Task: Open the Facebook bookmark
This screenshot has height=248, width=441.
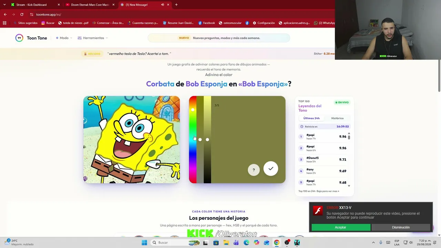Action: click(x=207, y=23)
